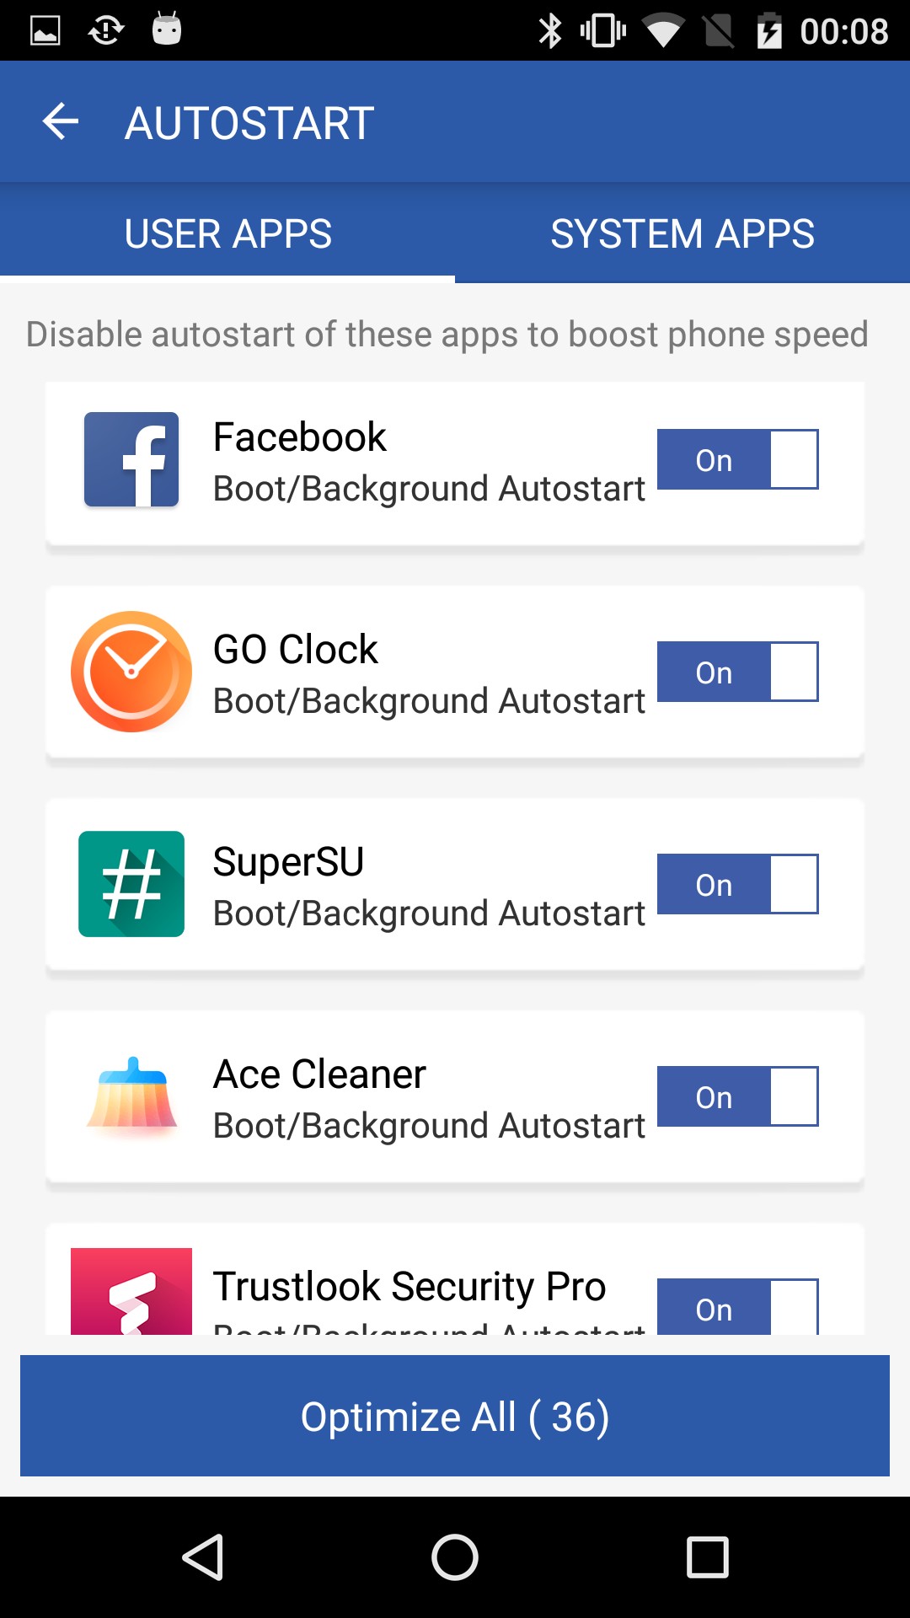
Task: Open recent apps with square button
Action: (708, 1556)
